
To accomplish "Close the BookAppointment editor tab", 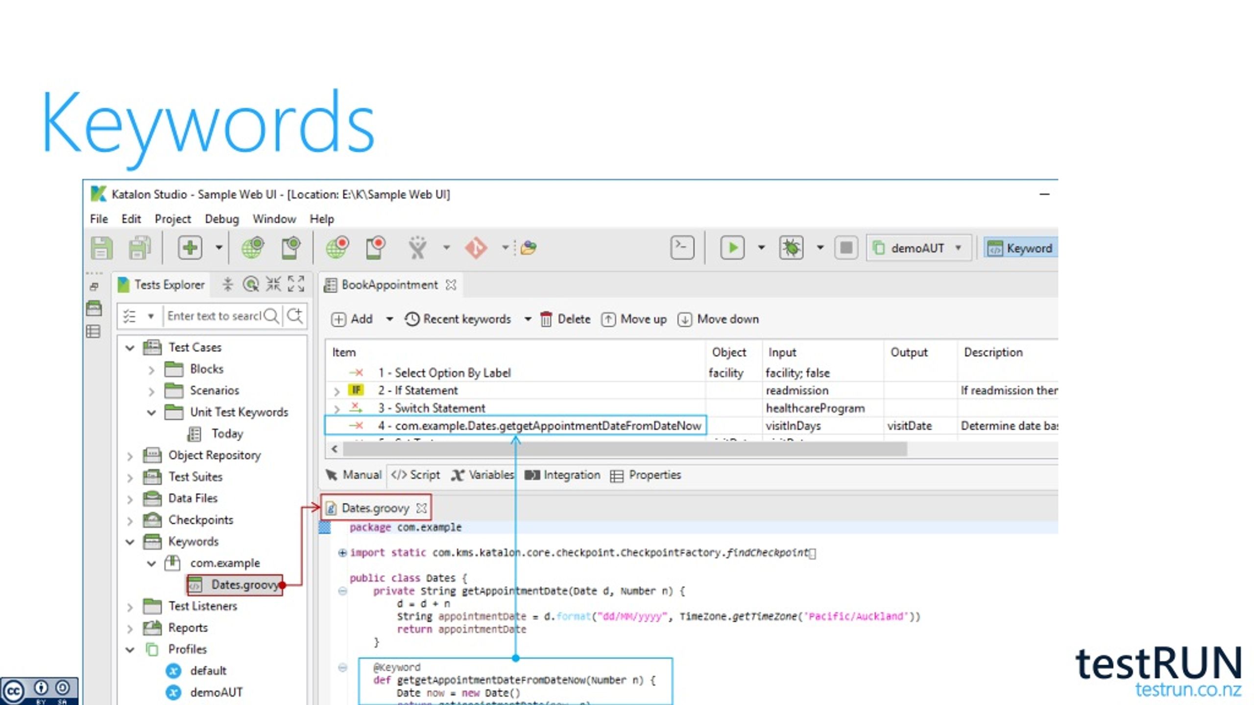I will click(451, 285).
